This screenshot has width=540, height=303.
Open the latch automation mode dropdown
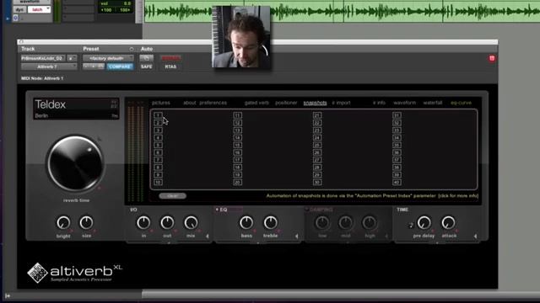pyautogui.click(x=39, y=9)
